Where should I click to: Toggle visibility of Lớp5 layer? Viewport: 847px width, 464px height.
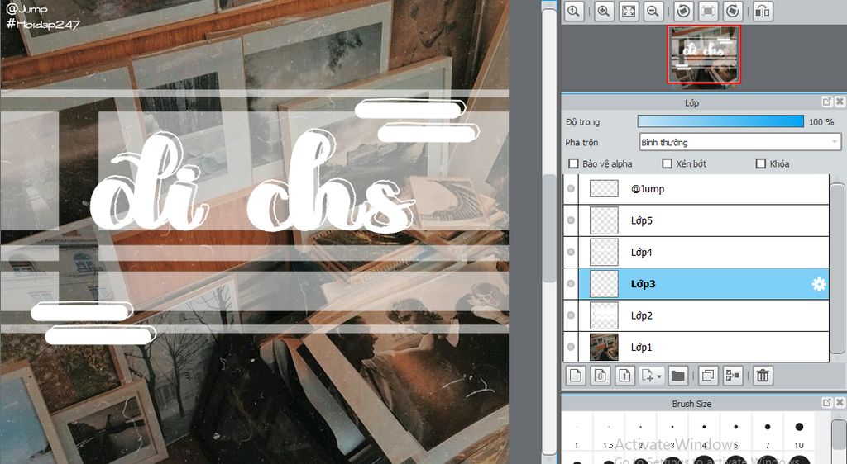pos(571,220)
